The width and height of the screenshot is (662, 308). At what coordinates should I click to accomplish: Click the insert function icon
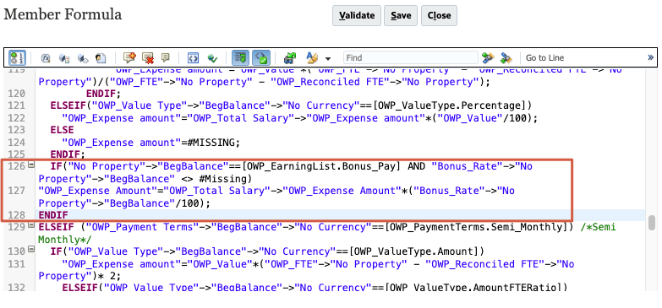click(x=46, y=57)
